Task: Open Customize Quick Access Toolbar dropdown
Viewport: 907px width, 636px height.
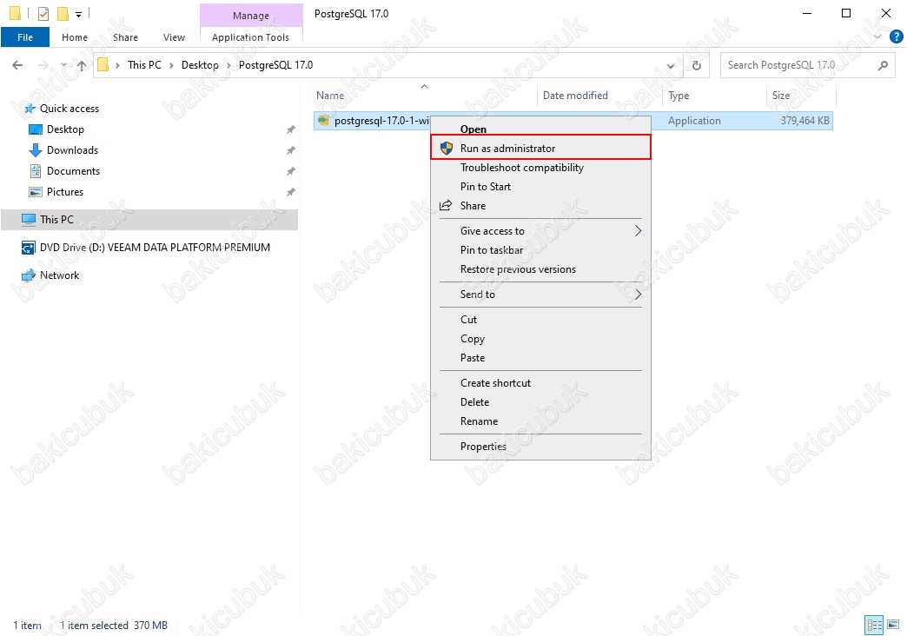Action: tap(79, 14)
